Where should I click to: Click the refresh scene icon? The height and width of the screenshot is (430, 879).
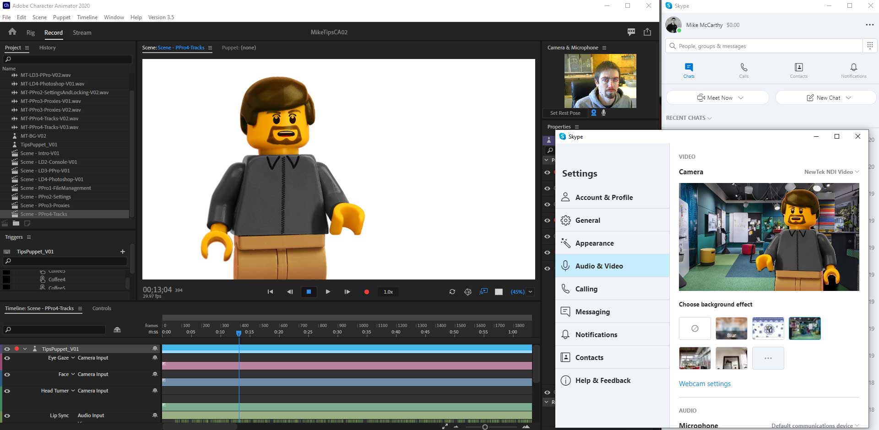coord(452,292)
